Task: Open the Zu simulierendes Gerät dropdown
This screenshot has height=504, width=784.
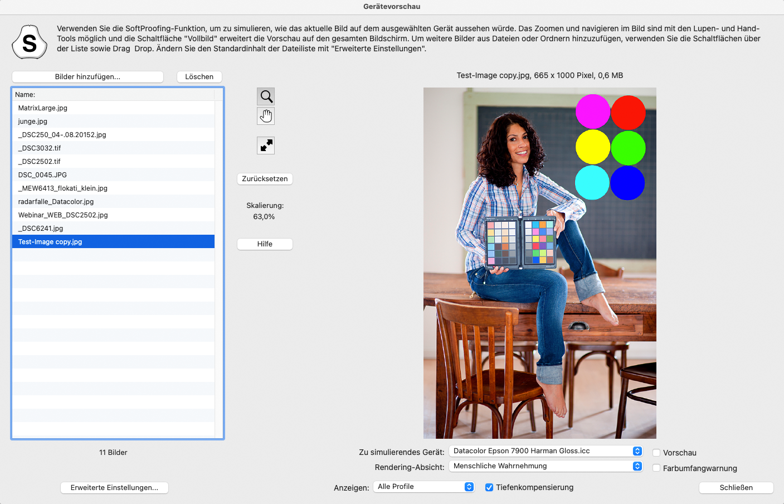Action: tap(546, 451)
